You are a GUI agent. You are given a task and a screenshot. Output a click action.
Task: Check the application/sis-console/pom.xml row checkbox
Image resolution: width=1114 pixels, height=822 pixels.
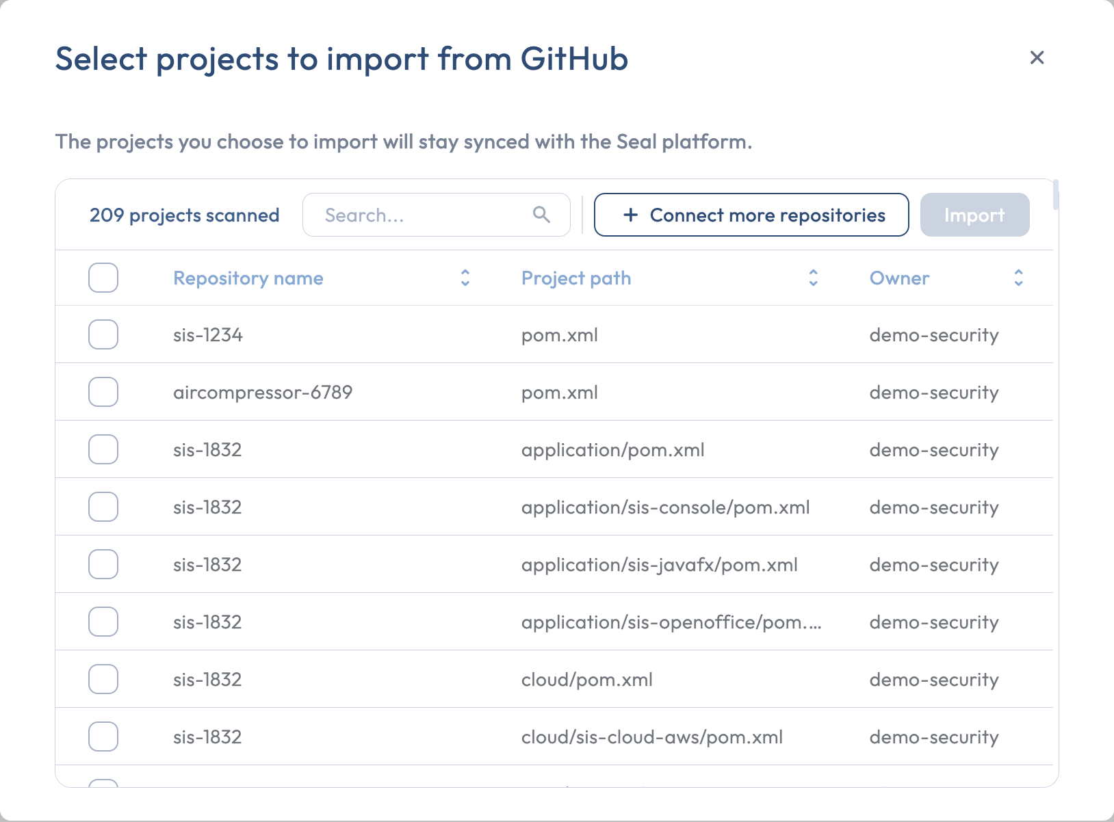pos(103,507)
